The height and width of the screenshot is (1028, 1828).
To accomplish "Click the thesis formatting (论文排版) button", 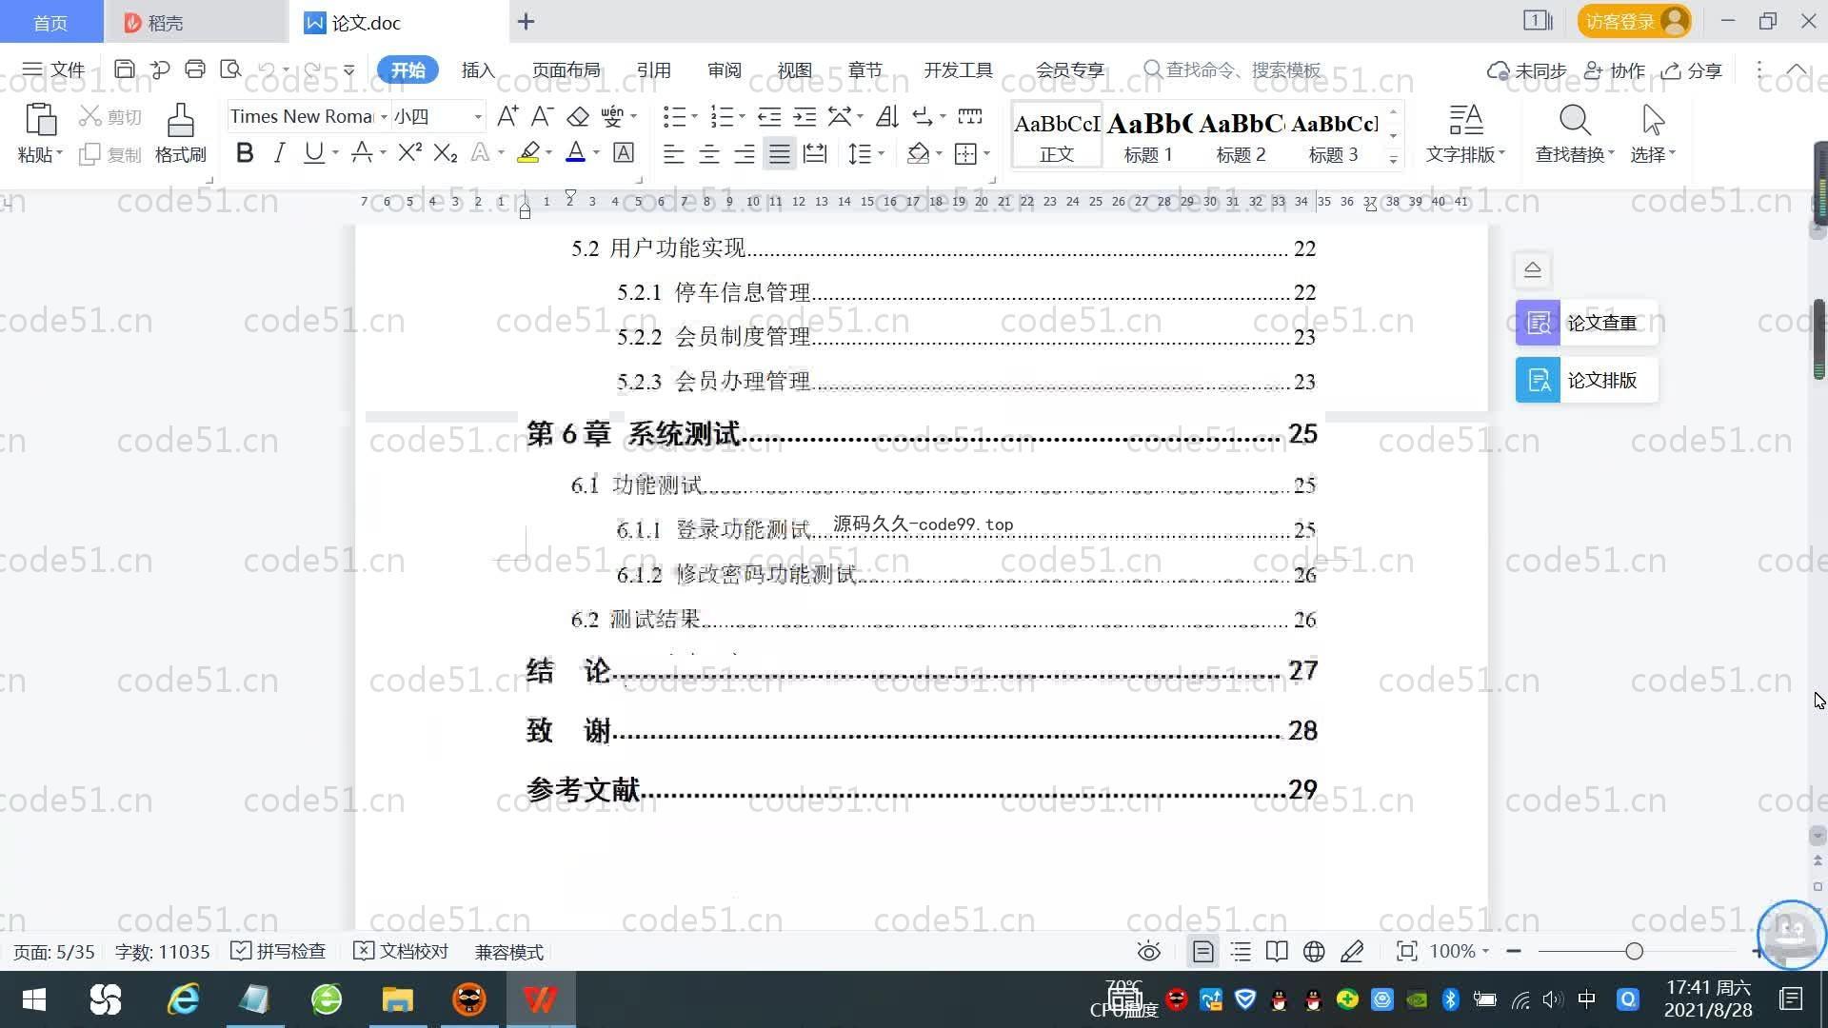I will [x=1587, y=380].
